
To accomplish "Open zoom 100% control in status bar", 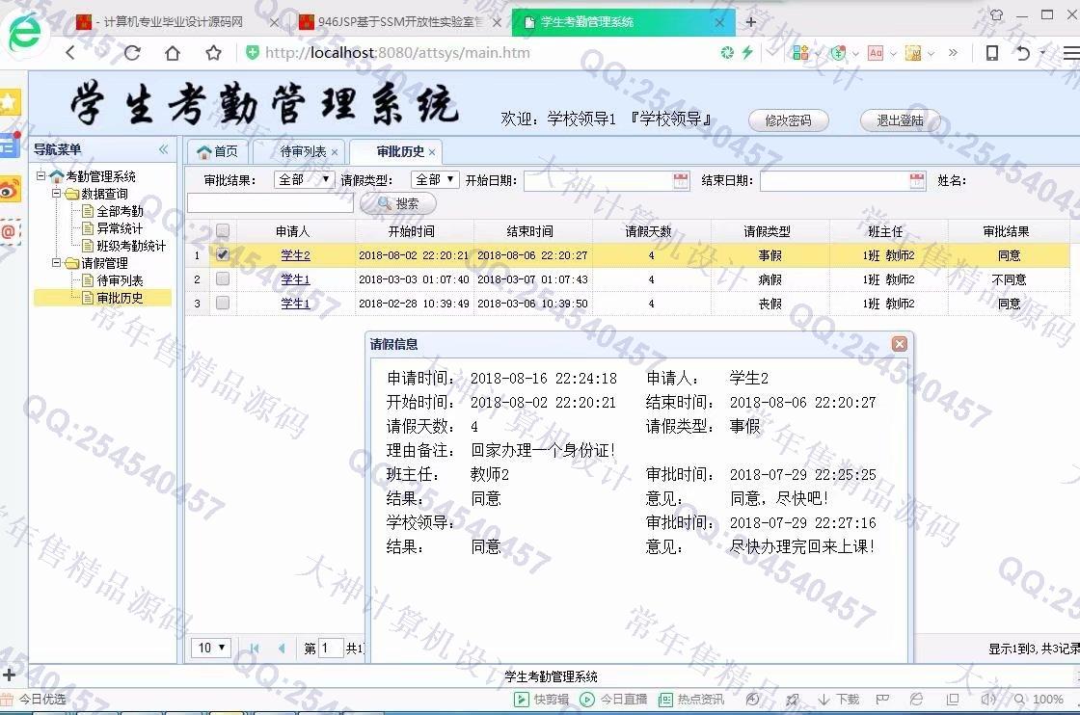I will click(x=1039, y=700).
